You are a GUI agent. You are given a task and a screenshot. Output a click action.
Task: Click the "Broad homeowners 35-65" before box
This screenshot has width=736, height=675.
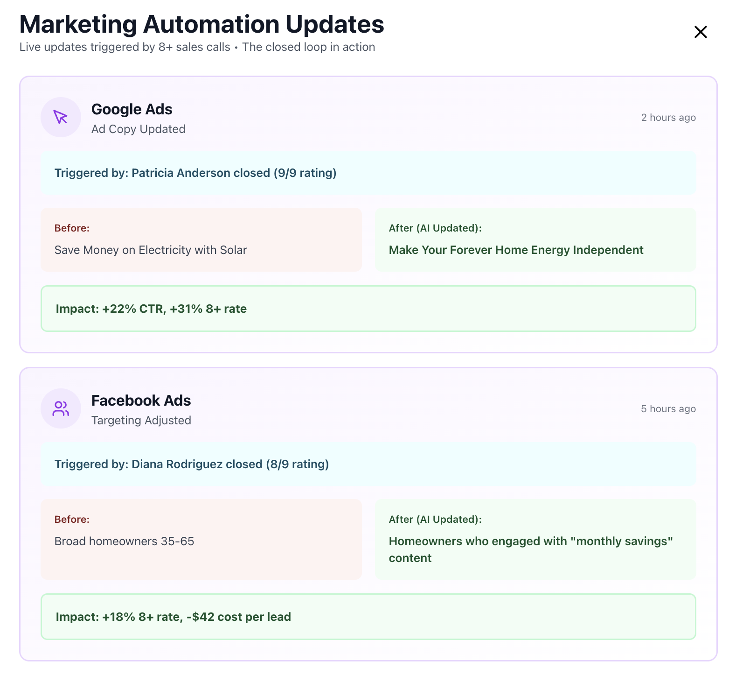click(x=201, y=540)
